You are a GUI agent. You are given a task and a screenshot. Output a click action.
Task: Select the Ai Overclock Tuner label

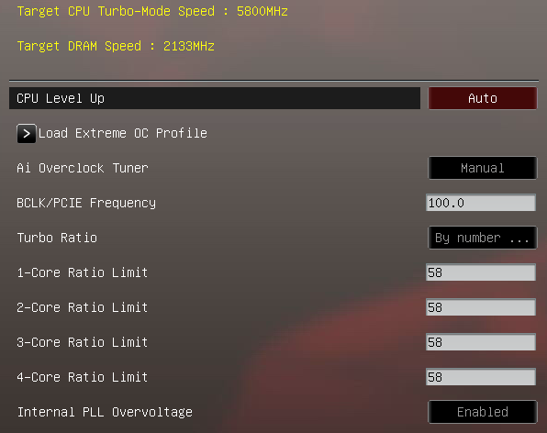[83, 168]
